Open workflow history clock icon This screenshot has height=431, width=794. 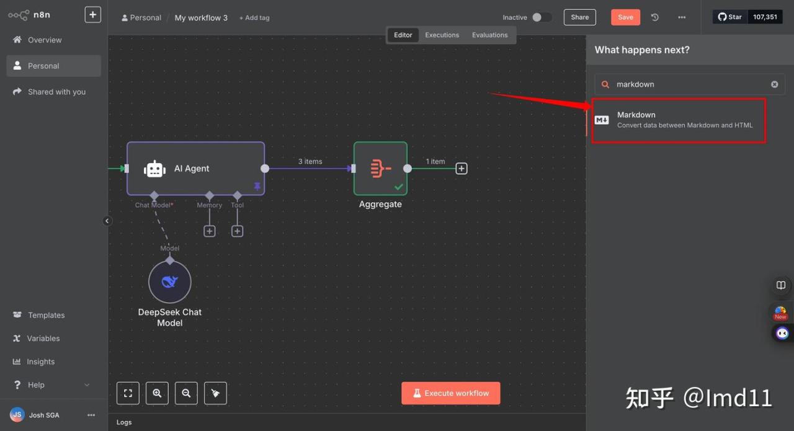point(654,17)
